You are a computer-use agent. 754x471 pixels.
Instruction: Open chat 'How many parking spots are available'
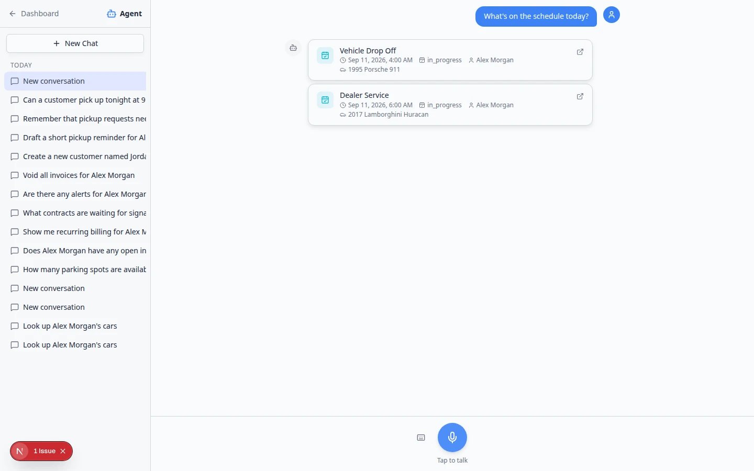click(75, 270)
